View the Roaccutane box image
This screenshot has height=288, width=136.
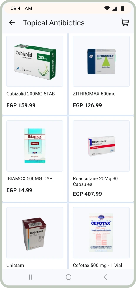[x=101, y=146]
